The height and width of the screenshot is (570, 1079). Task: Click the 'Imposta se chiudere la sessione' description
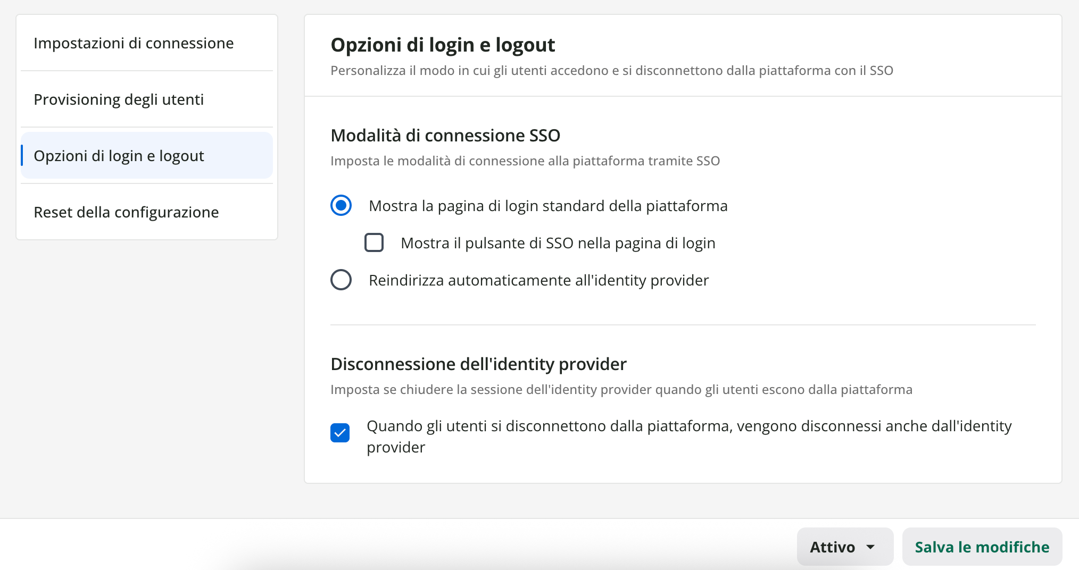[x=621, y=390]
